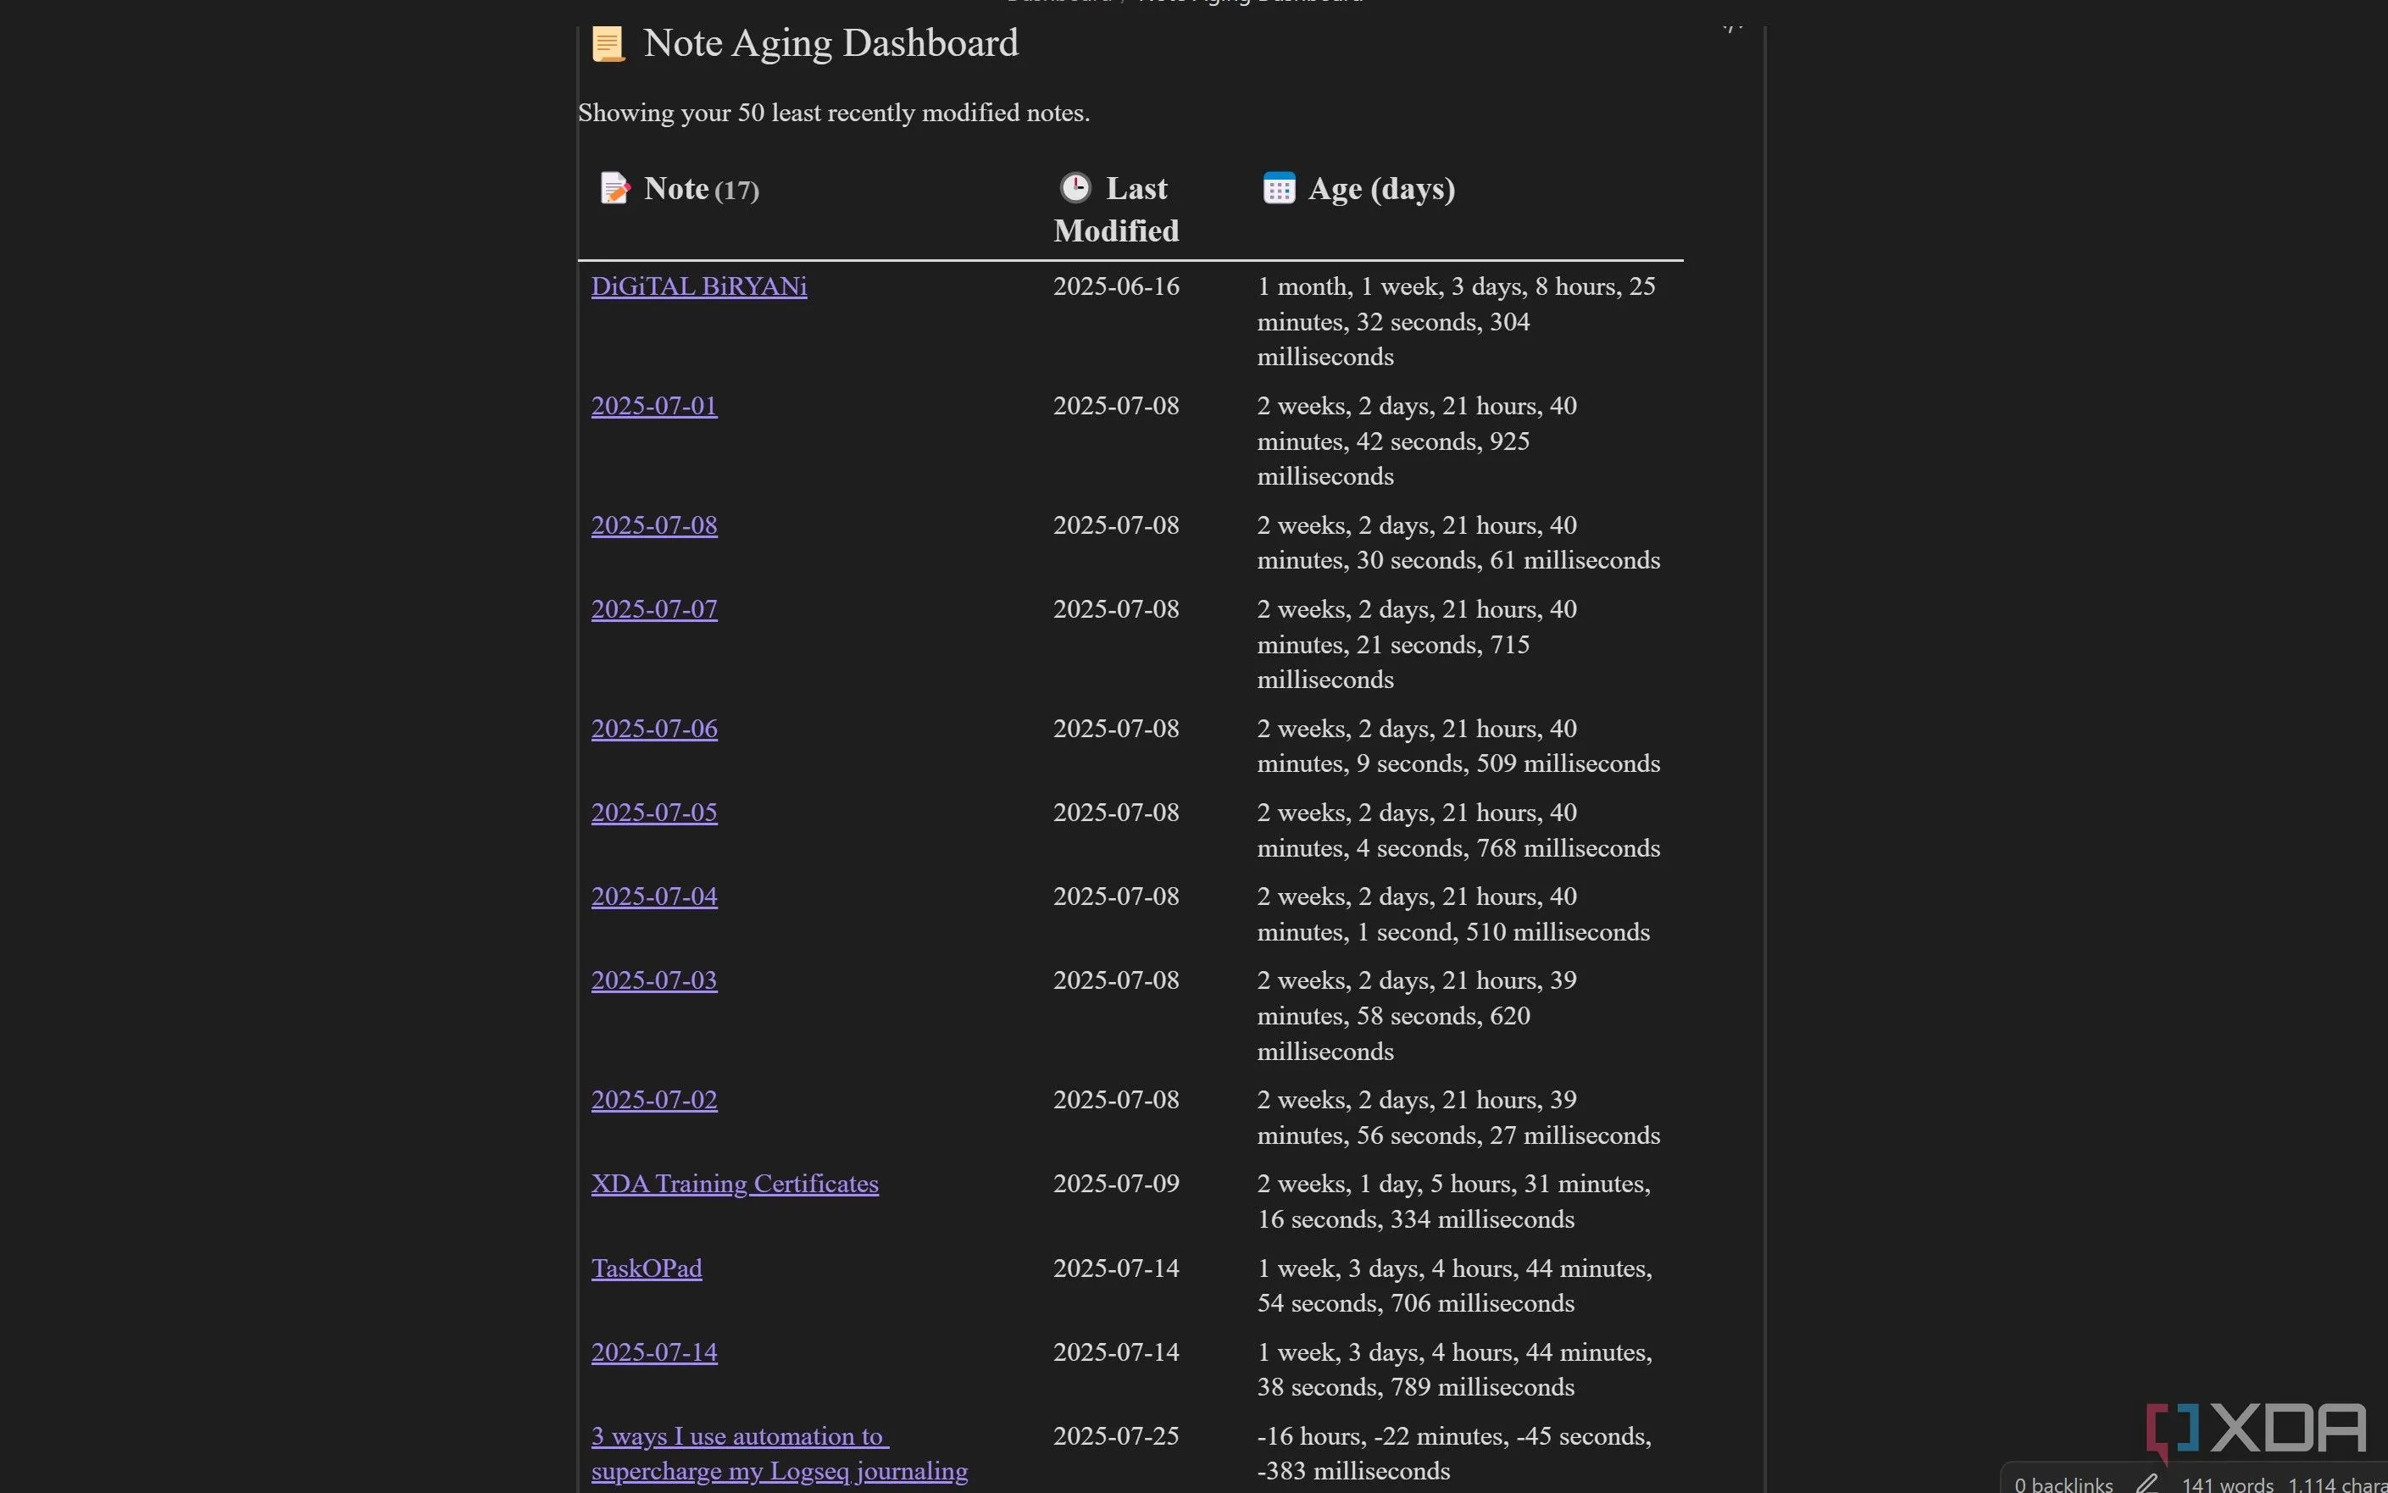Click the calendar icon beside Age (days)
Viewport: 2388px width, 1493px height.
(1278, 187)
